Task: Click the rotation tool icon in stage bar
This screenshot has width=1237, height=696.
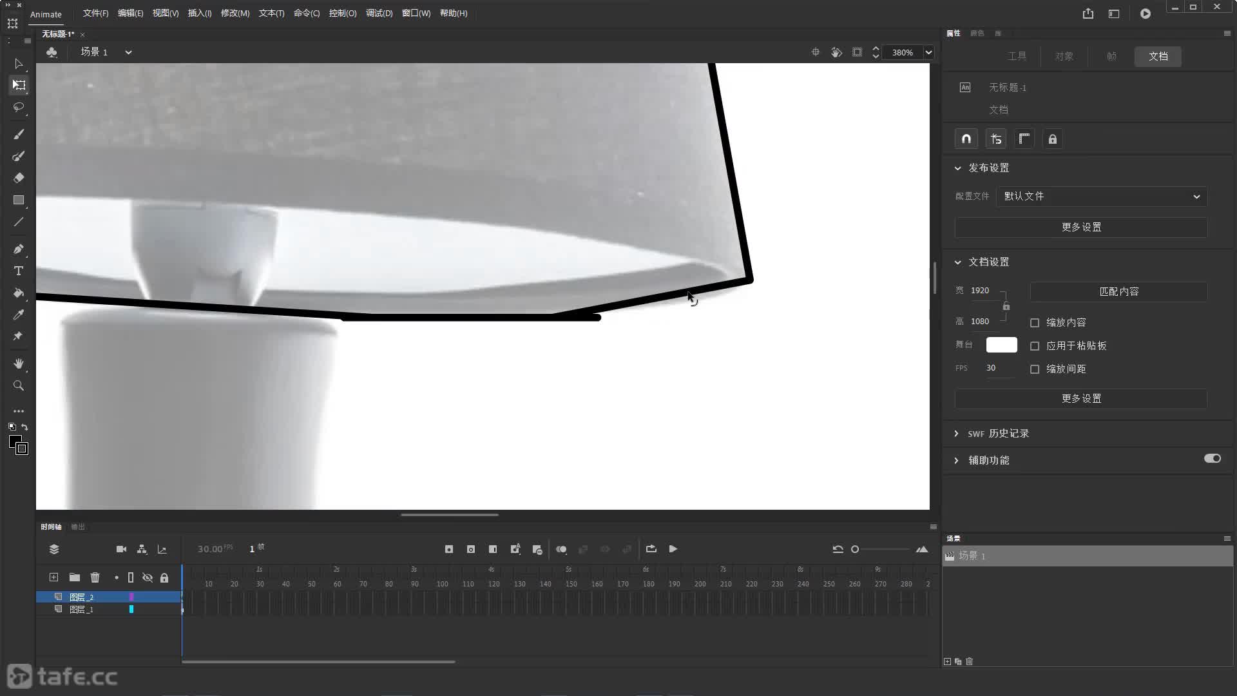Action: coord(836,52)
